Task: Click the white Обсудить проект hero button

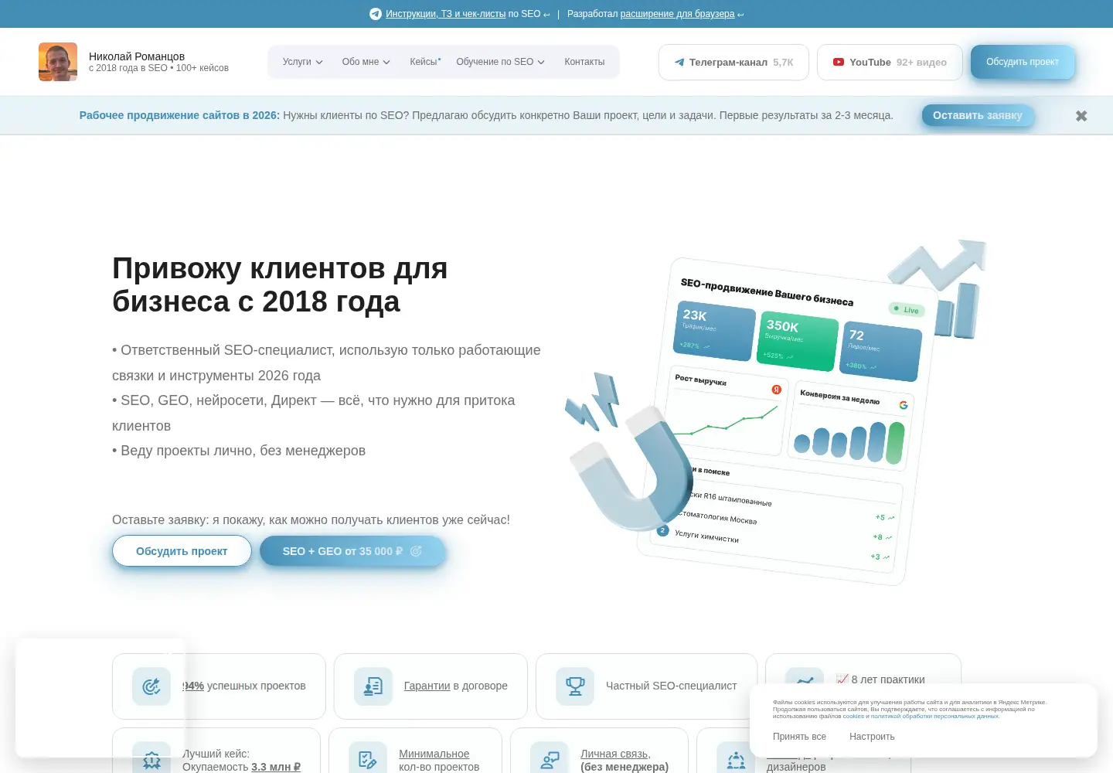Action: pyautogui.click(x=182, y=551)
